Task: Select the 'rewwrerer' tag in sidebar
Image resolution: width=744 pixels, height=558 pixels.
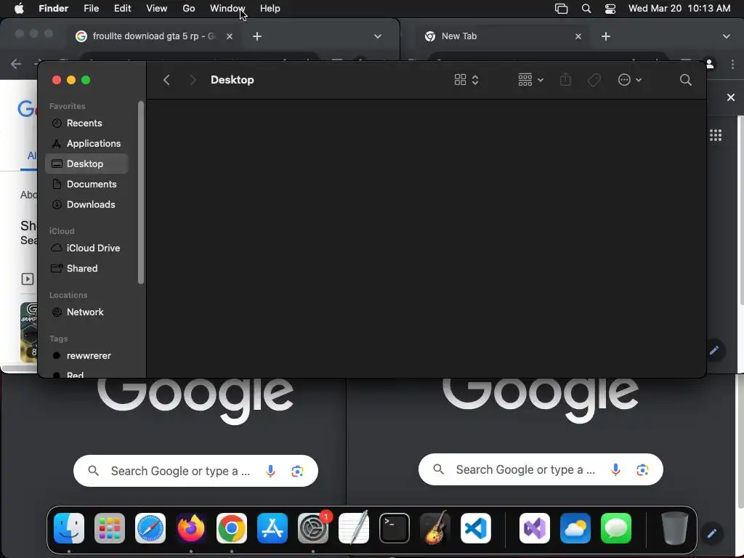Action: point(87,356)
